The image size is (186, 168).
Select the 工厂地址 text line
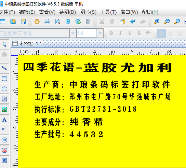(x=103, y=97)
